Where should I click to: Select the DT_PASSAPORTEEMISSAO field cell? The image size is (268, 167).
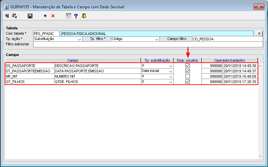tap(30, 71)
